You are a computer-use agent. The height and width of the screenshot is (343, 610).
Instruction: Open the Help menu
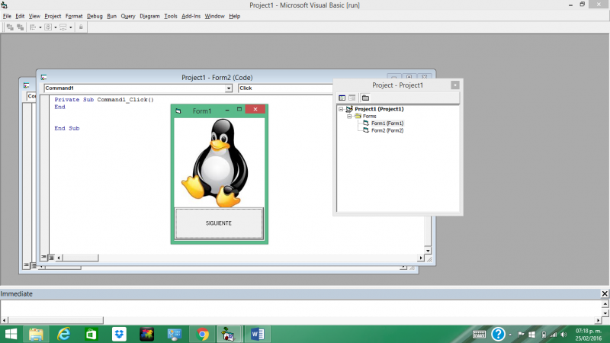(235, 16)
